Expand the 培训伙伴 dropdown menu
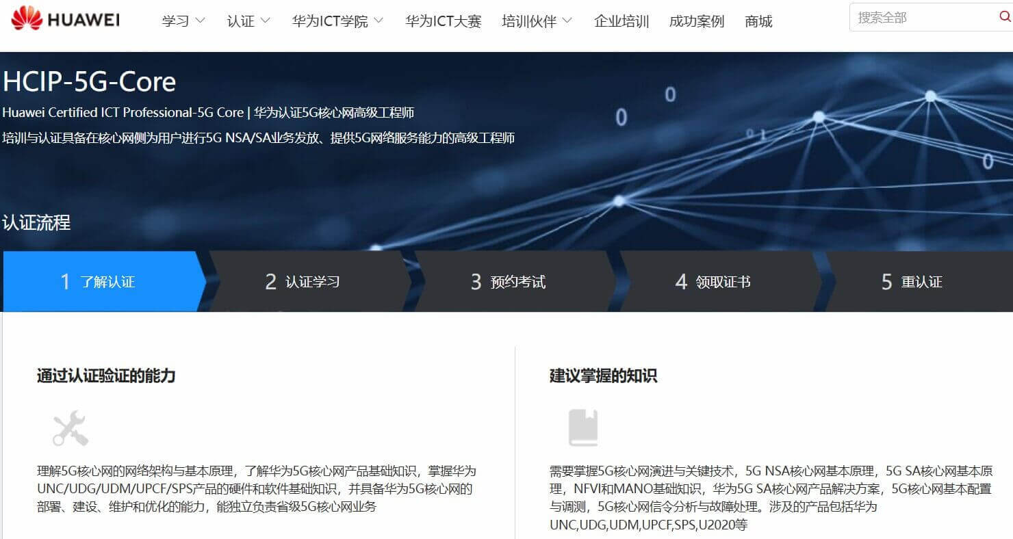This screenshot has width=1013, height=539. coord(537,21)
